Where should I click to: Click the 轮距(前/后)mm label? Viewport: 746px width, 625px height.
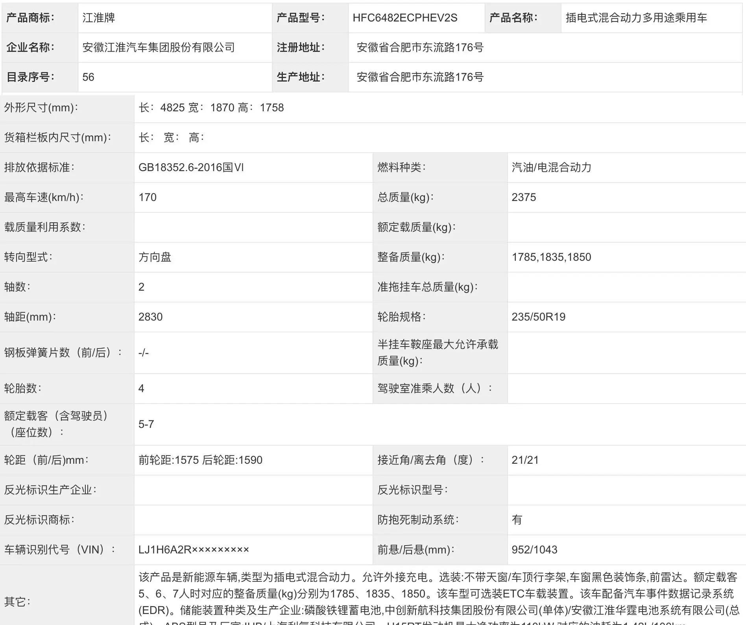(46, 460)
